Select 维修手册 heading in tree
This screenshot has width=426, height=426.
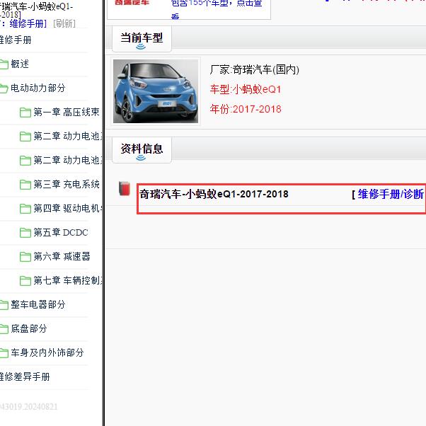click(16, 40)
